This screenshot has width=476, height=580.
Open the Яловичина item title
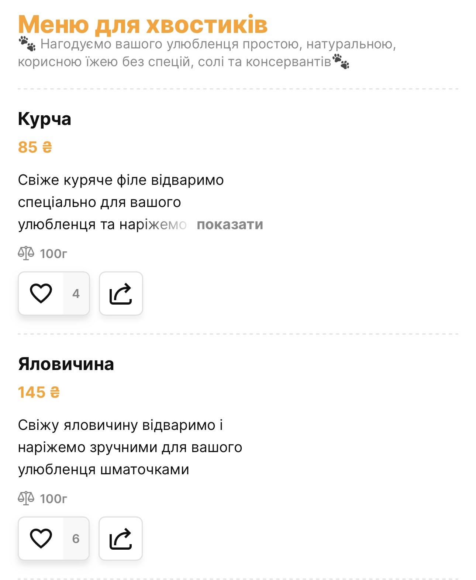point(66,364)
